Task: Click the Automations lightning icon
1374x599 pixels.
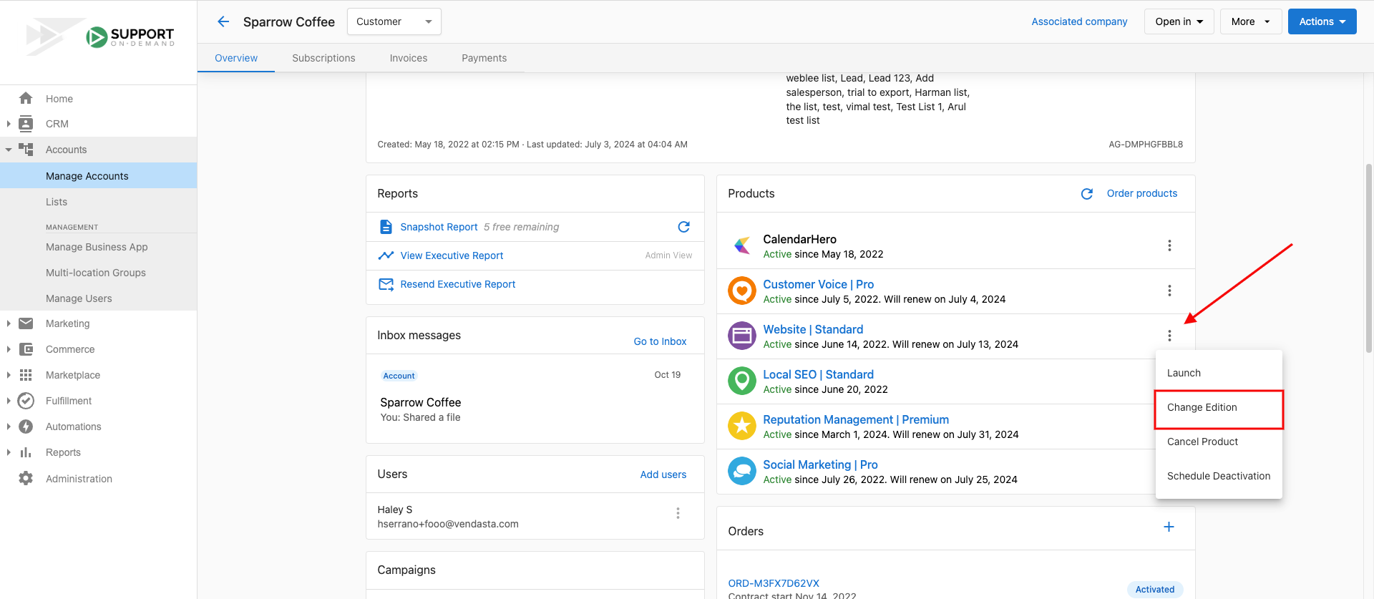Action: (26, 427)
